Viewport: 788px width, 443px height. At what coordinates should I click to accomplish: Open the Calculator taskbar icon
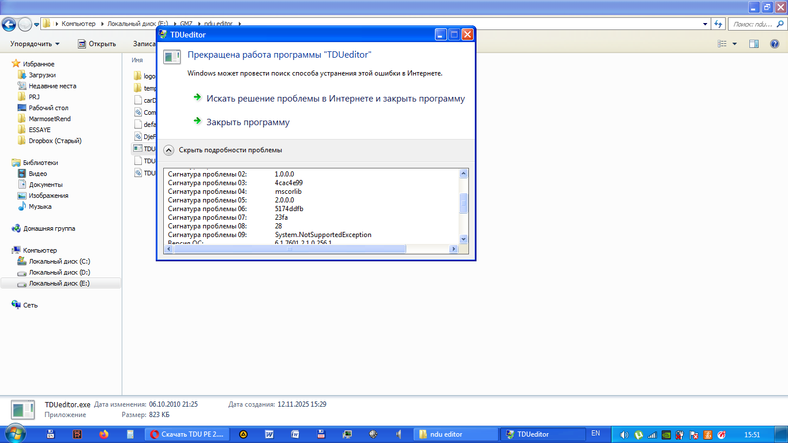[x=130, y=434]
